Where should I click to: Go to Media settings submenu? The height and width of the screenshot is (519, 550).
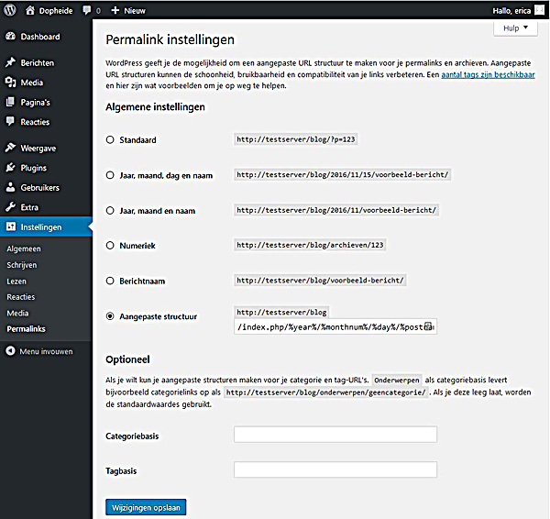point(18,313)
